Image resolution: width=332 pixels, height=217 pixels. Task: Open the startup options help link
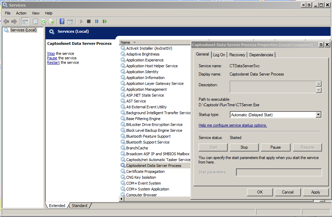click(x=233, y=125)
